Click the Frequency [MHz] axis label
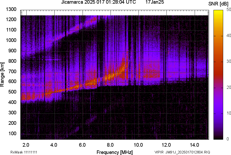 coord(114,152)
